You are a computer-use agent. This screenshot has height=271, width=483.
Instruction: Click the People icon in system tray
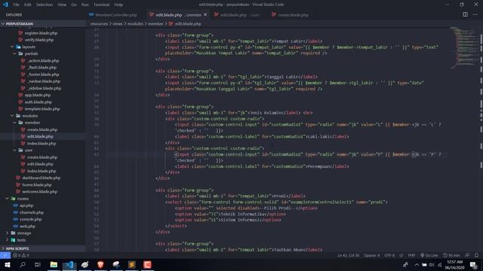click(x=406, y=264)
